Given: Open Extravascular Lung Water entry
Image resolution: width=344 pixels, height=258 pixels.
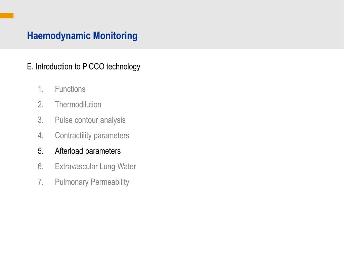Looking at the screenshot, I should [95, 167].
